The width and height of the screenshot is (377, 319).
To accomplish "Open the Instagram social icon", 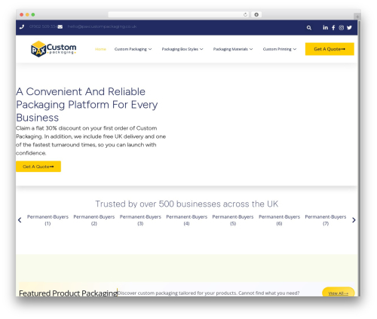I will (x=342, y=28).
